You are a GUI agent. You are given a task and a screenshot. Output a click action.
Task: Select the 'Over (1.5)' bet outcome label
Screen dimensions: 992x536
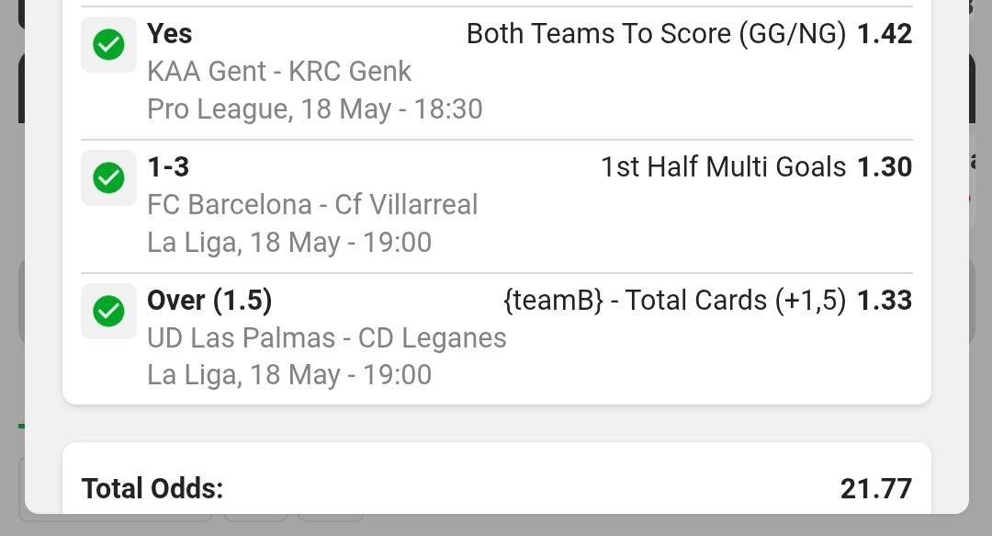tap(209, 300)
